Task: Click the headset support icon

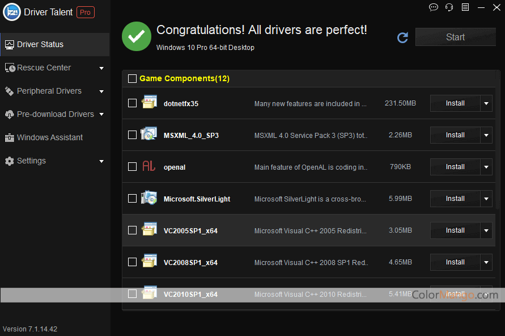Action: (x=449, y=7)
